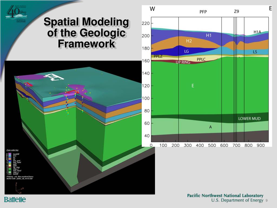Click the H1 layer label in cross-section
This screenshot has width=277, height=208.
209,35
